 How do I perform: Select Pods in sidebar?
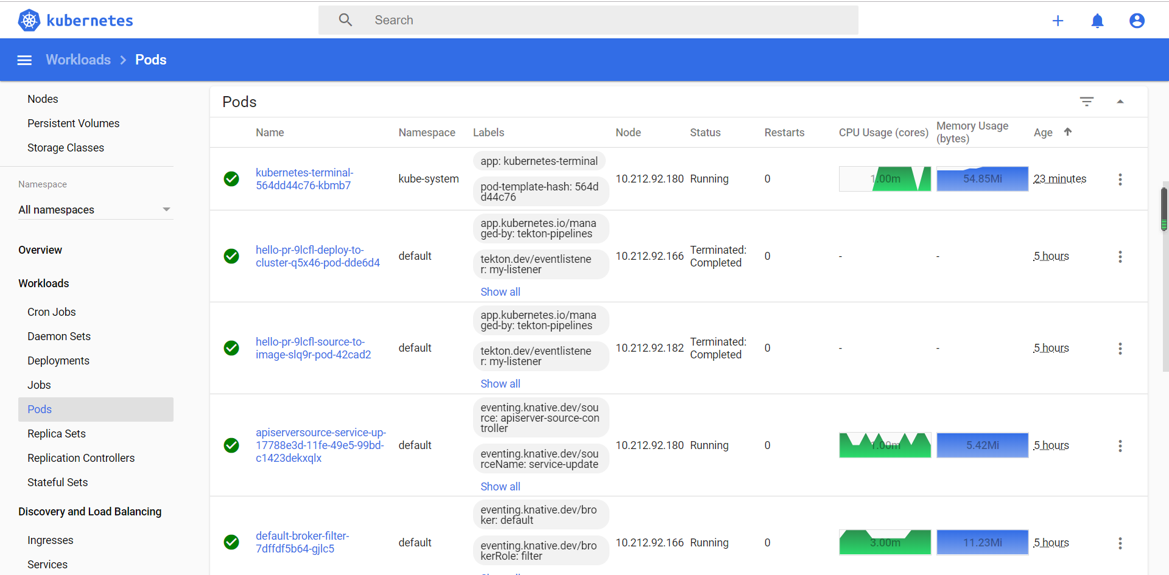(96, 409)
